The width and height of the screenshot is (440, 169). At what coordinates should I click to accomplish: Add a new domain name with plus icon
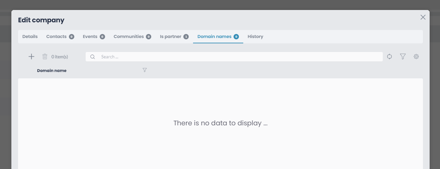[31, 57]
